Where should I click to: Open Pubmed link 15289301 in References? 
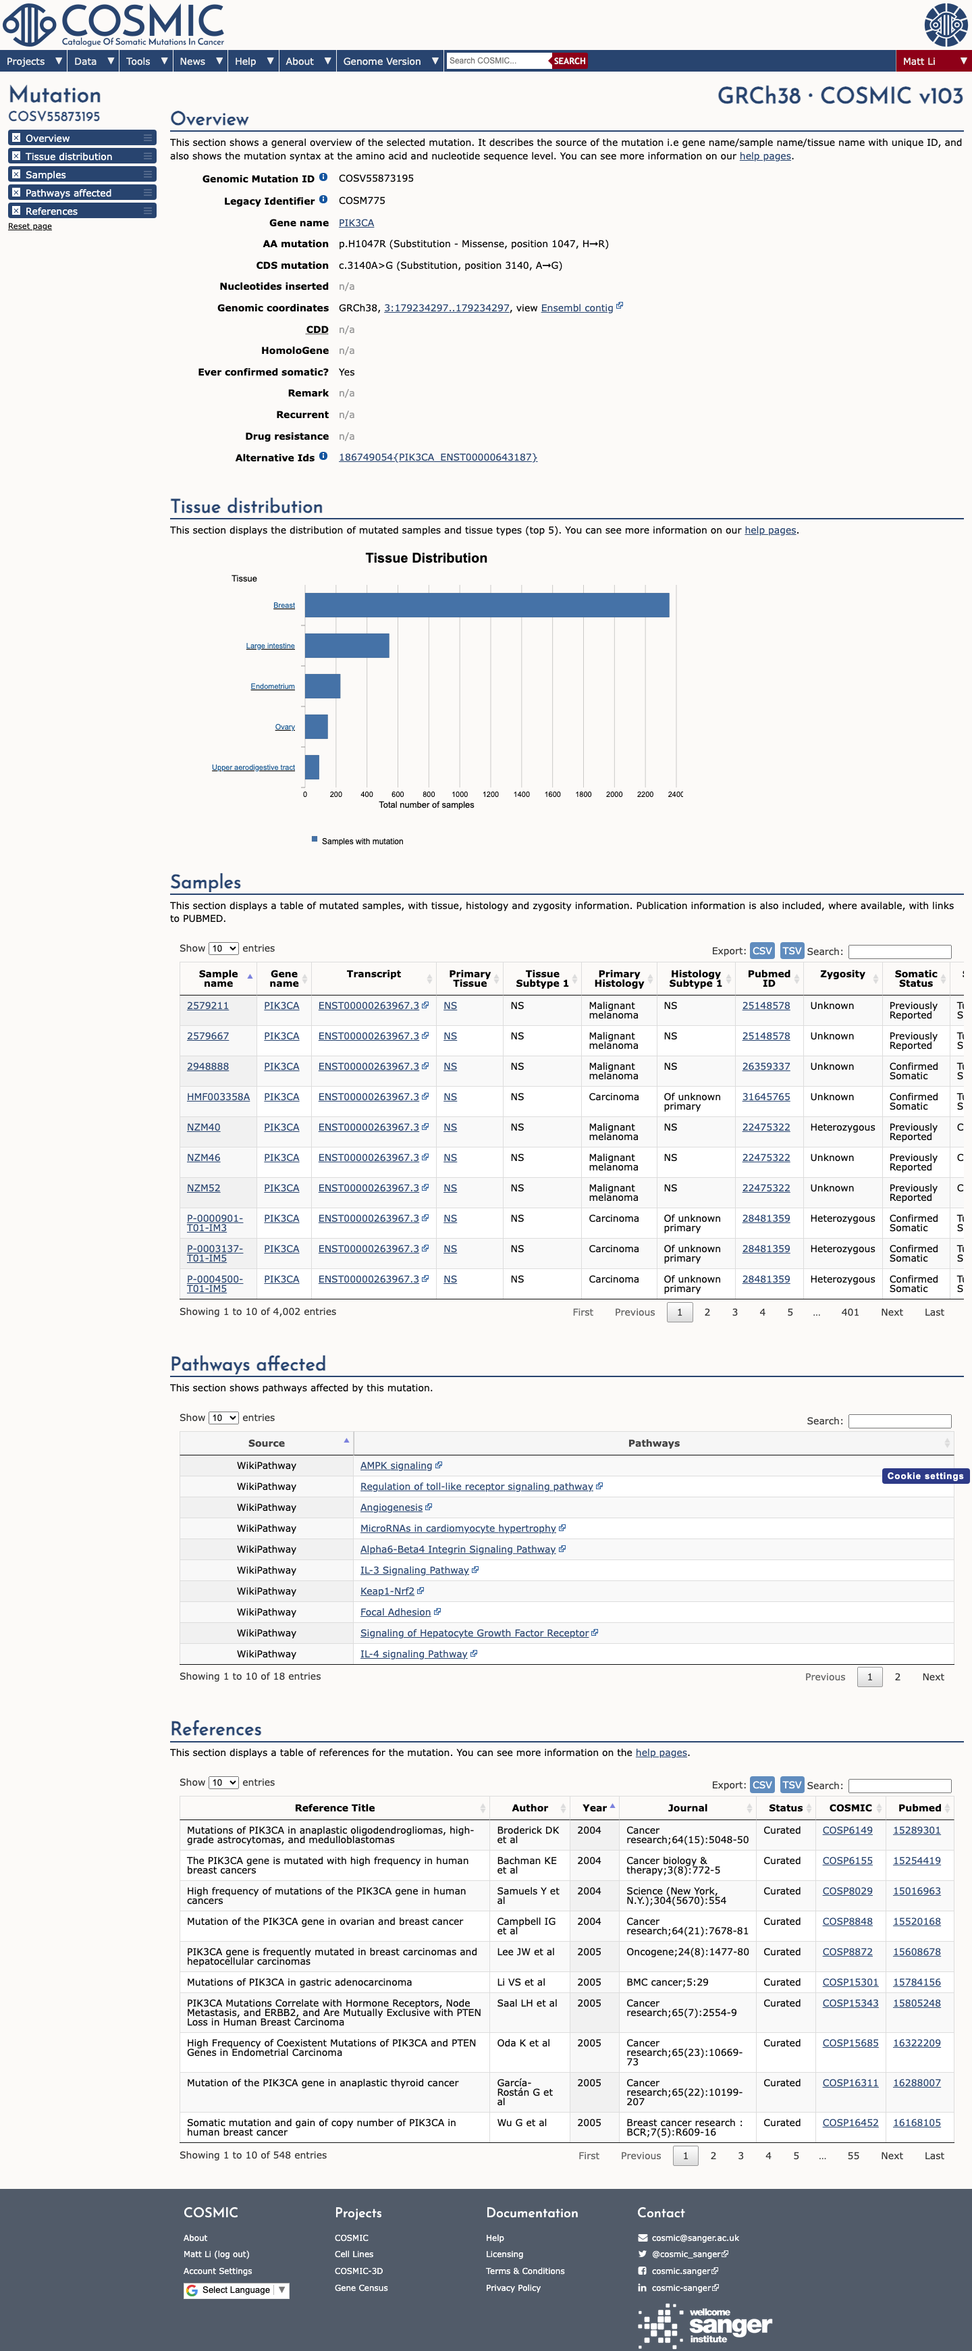click(x=917, y=1830)
